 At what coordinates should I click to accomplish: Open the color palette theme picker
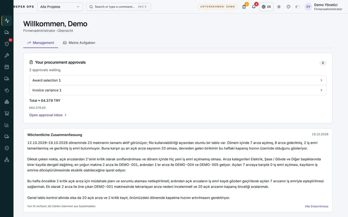[288, 7]
